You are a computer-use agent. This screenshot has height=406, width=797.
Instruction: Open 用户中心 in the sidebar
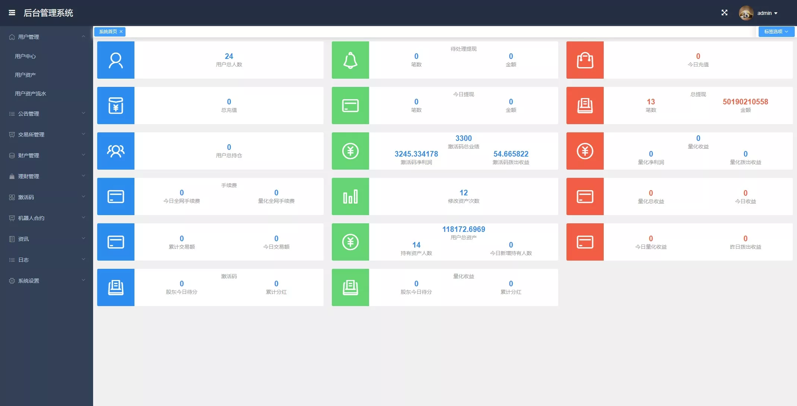(x=25, y=56)
